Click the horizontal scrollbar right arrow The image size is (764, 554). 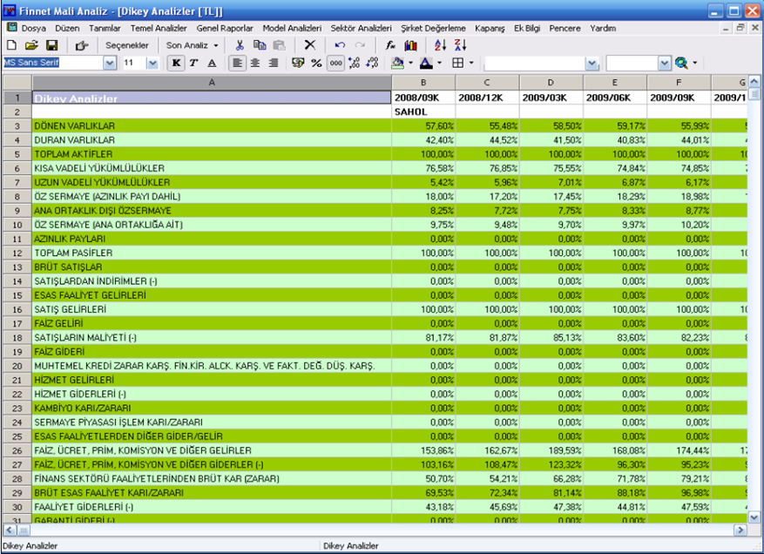tap(740, 530)
